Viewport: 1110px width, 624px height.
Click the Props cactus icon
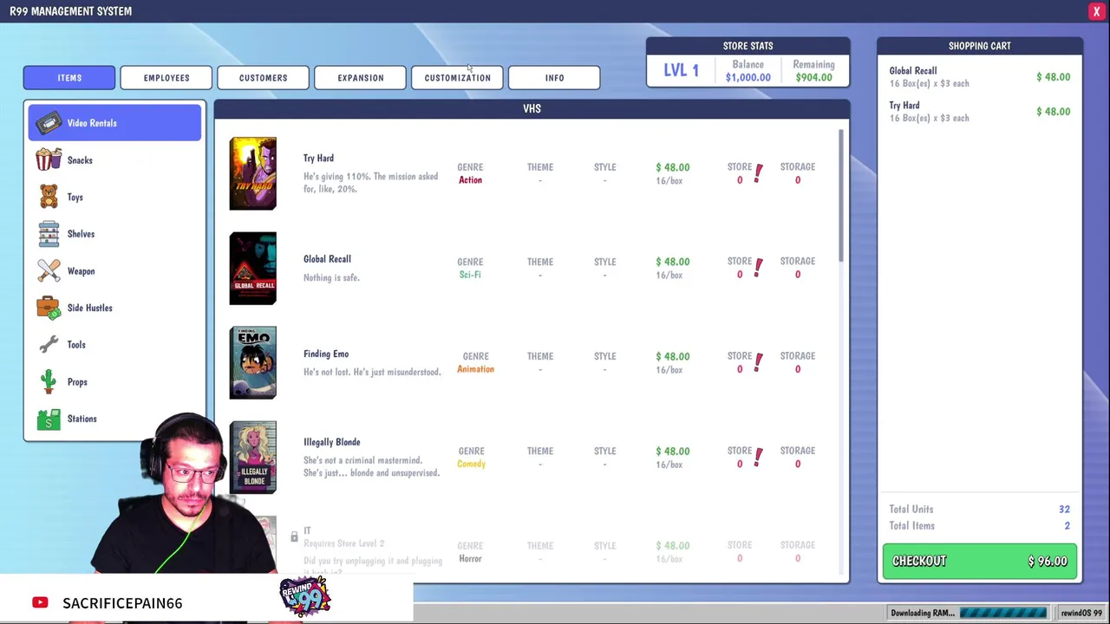[49, 381]
